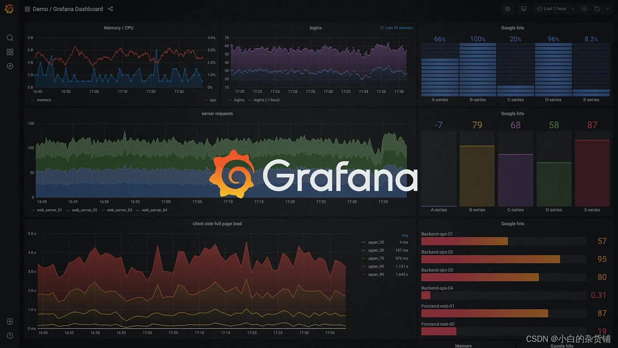Share the dashboard using the share icon

[110, 9]
